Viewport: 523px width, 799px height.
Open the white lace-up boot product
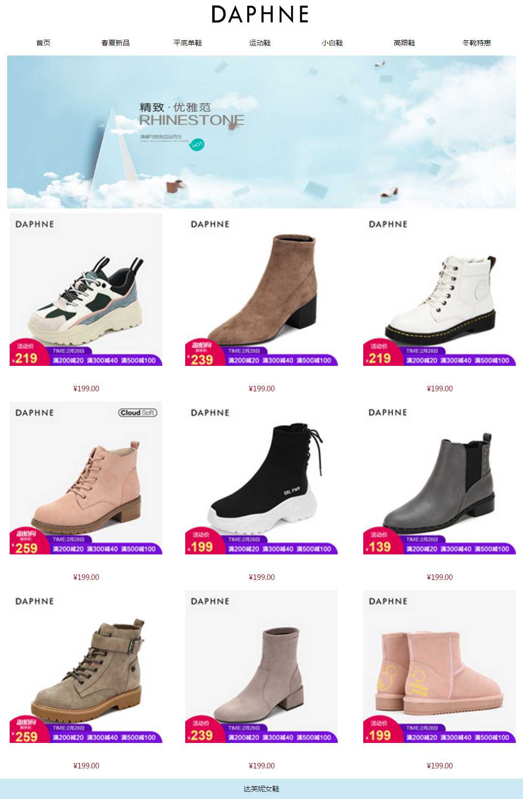[x=440, y=289]
